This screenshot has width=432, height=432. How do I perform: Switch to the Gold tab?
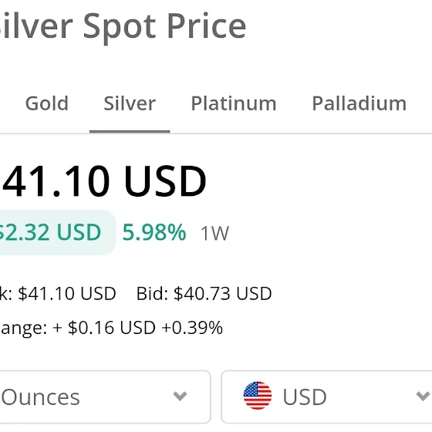pyautogui.click(x=47, y=103)
